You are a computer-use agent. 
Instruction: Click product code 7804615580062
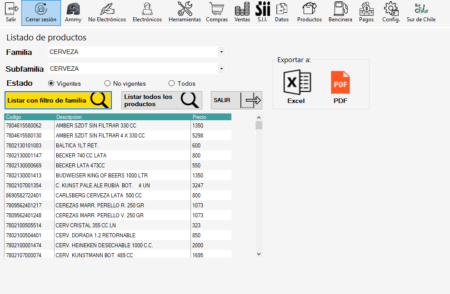(x=24, y=126)
